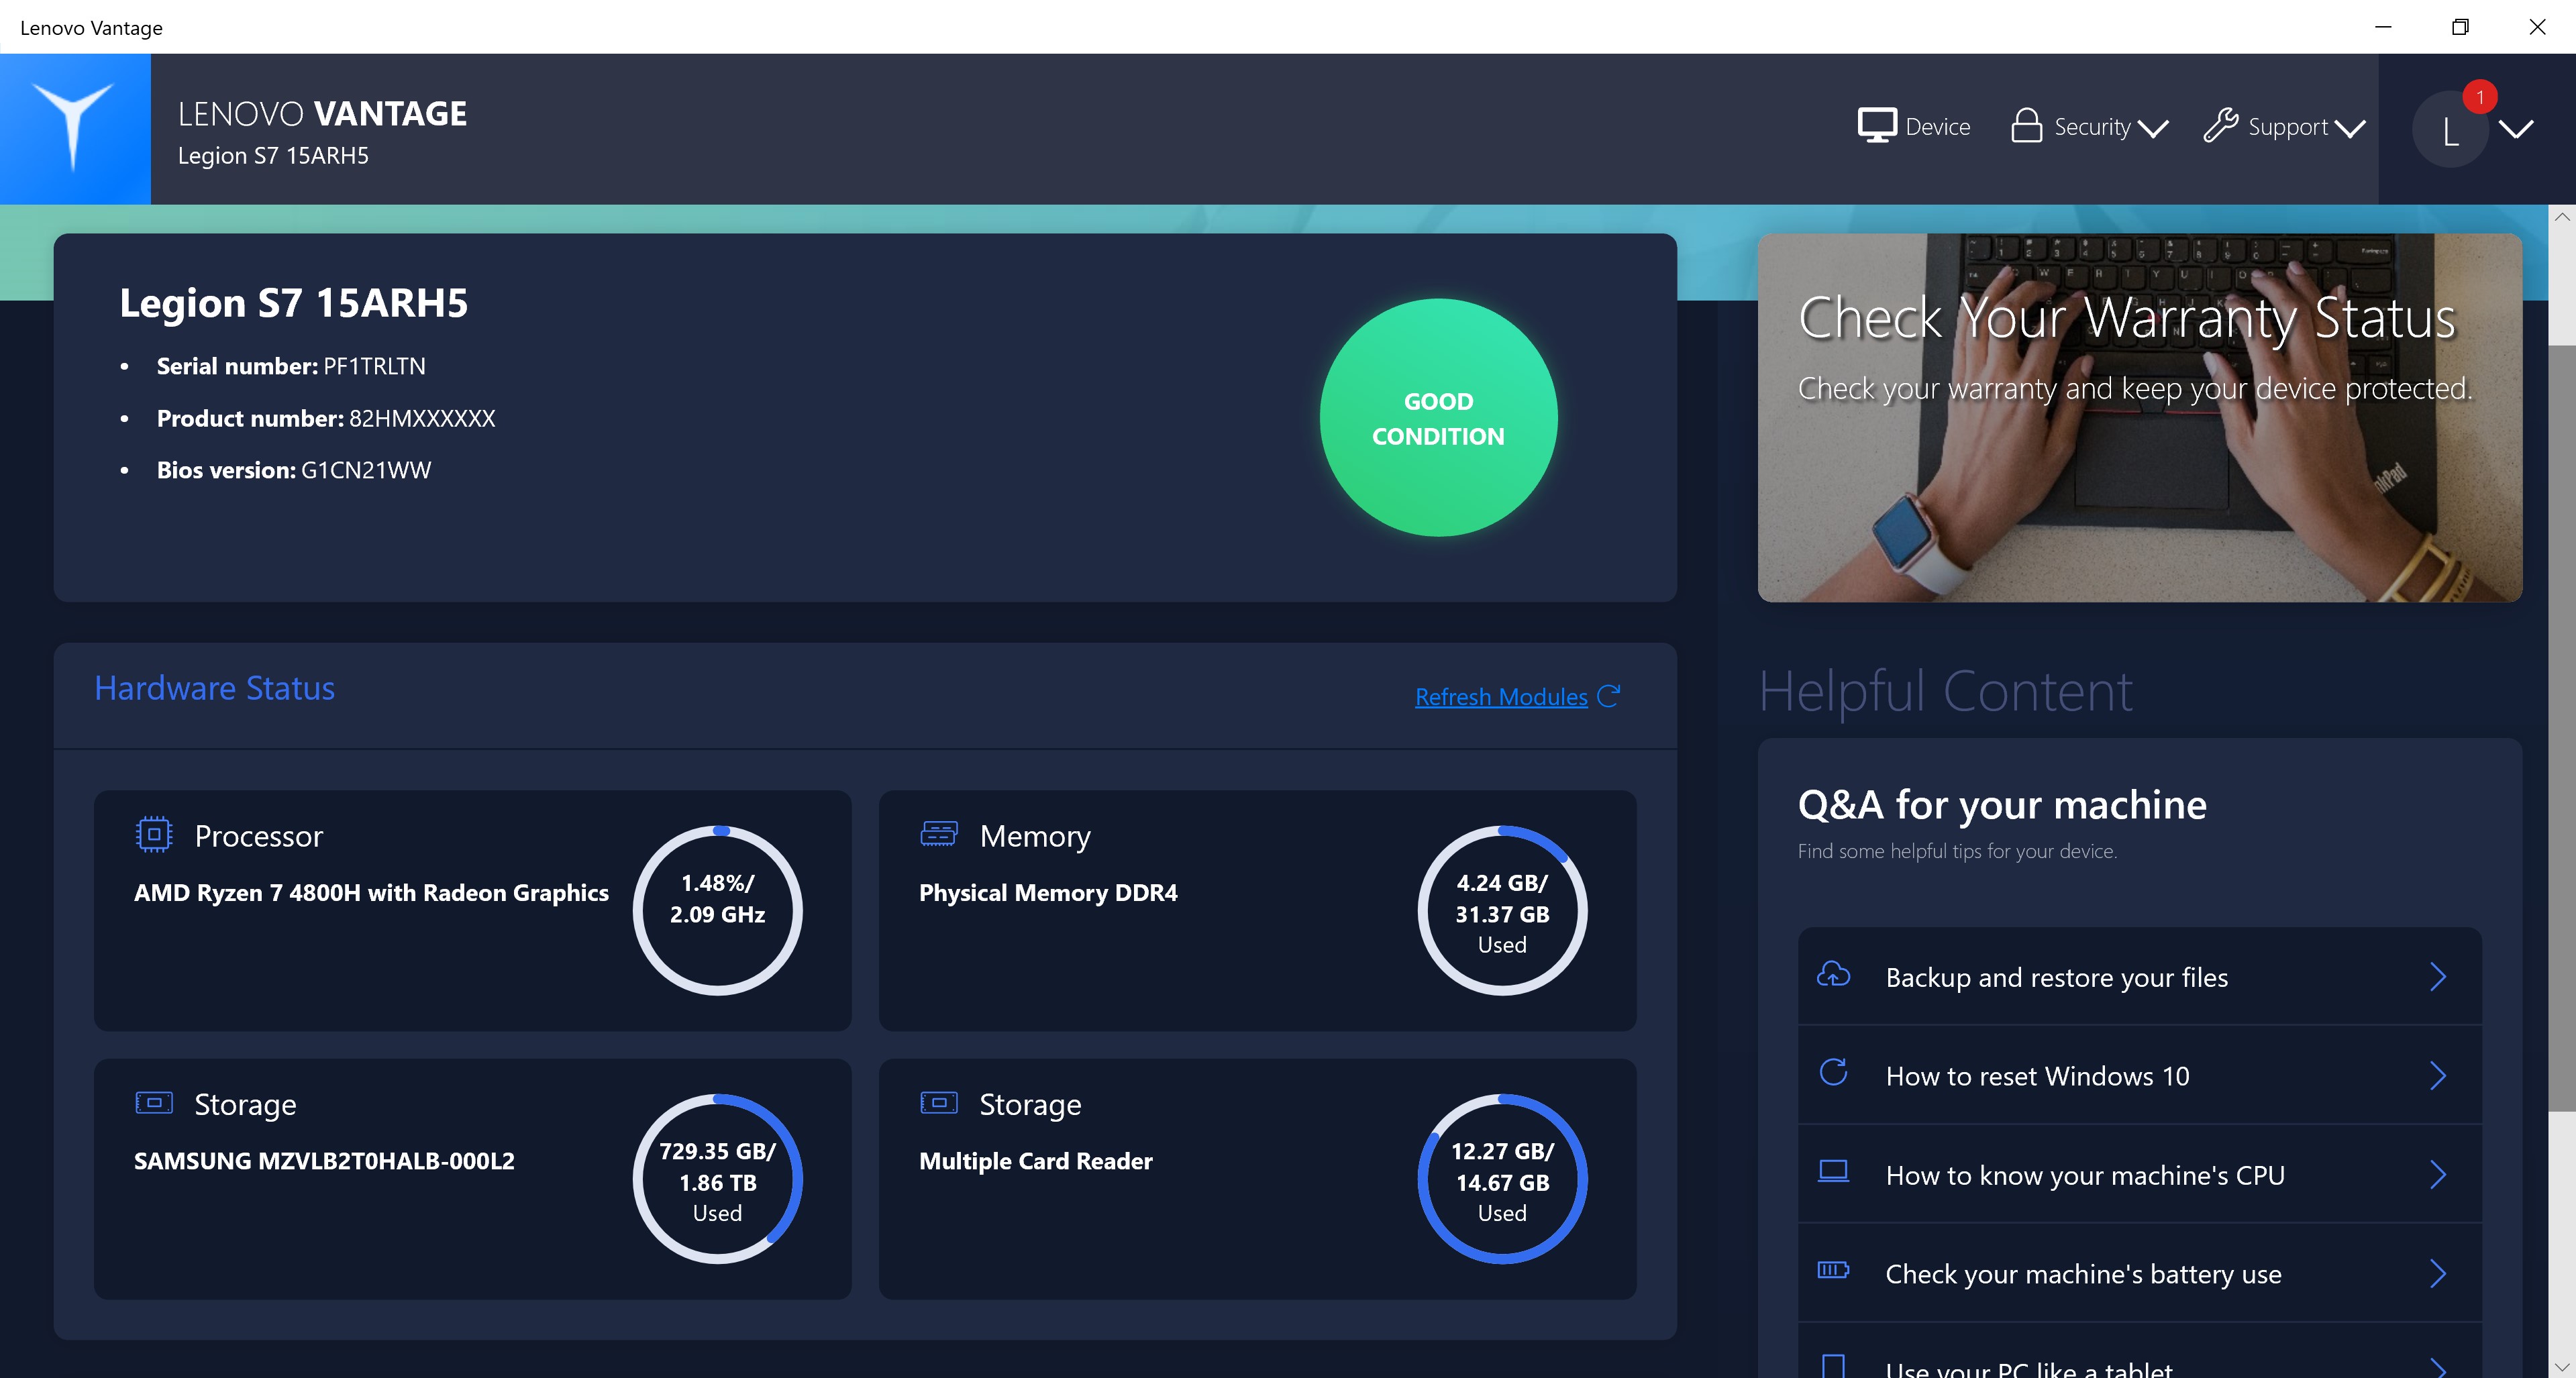Open chevron for How to know your machine's CPU
The height and width of the screenshot is (1378, 2576).
[2438, 1175]
